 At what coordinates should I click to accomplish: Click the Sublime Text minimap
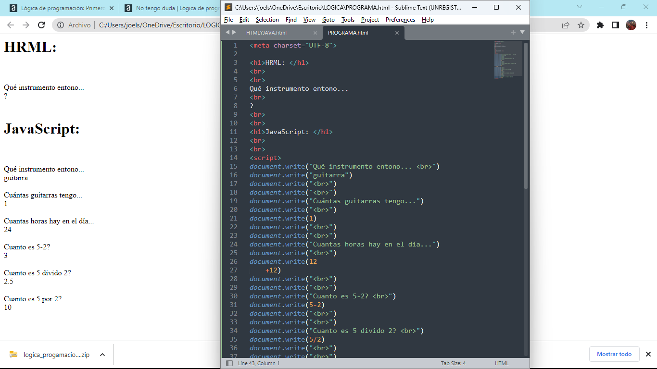click(x=507, y=60)
